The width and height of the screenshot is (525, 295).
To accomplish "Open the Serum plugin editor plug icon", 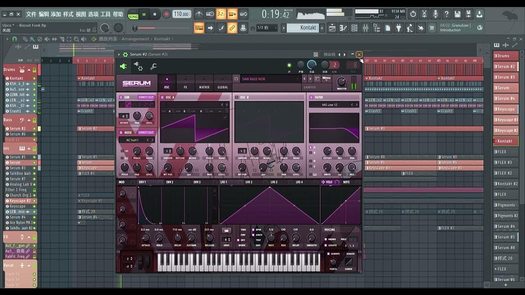I will pyautogui.click(x=123, y=66).
